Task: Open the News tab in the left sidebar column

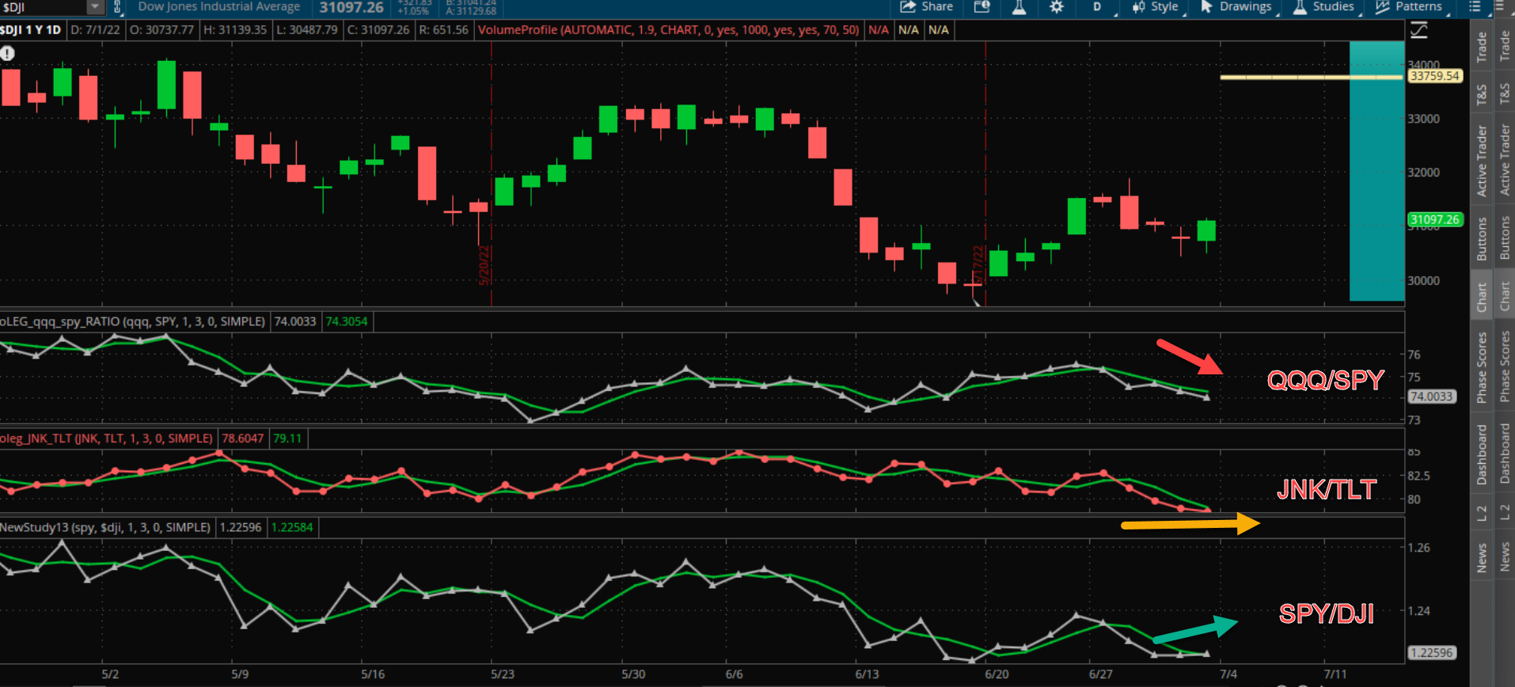Action: [x=1482, y=557]
